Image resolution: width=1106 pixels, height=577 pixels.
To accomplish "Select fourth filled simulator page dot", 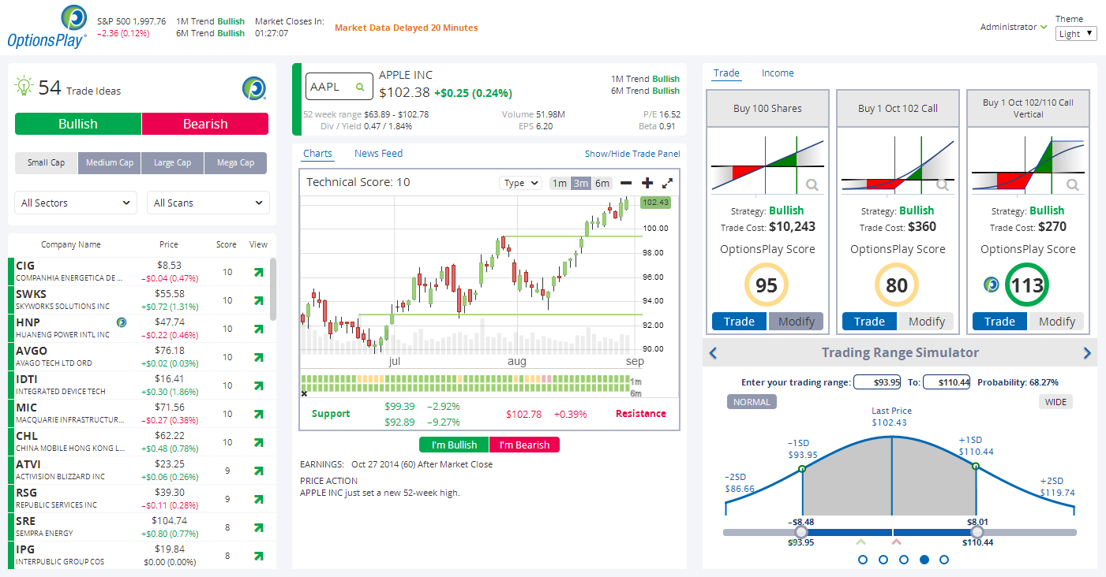I will click(924, 560).
